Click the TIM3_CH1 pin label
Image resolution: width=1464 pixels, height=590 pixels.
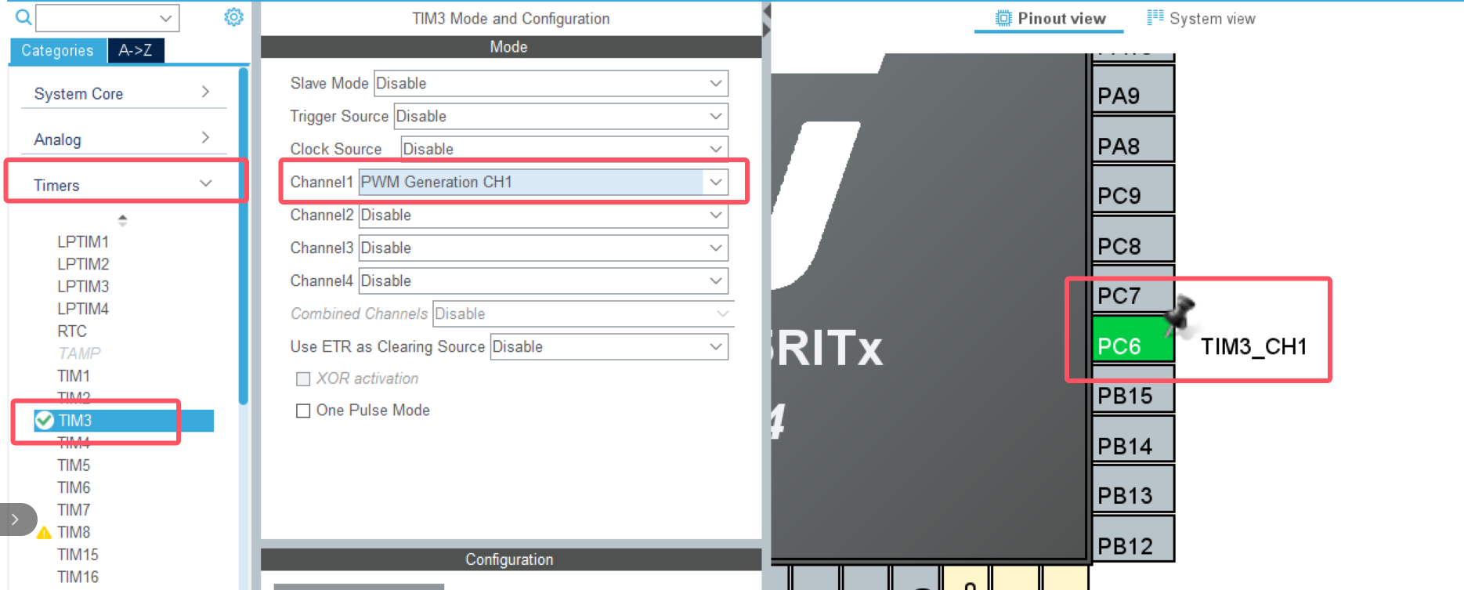pyautogui.click(x=1253, y=346)
